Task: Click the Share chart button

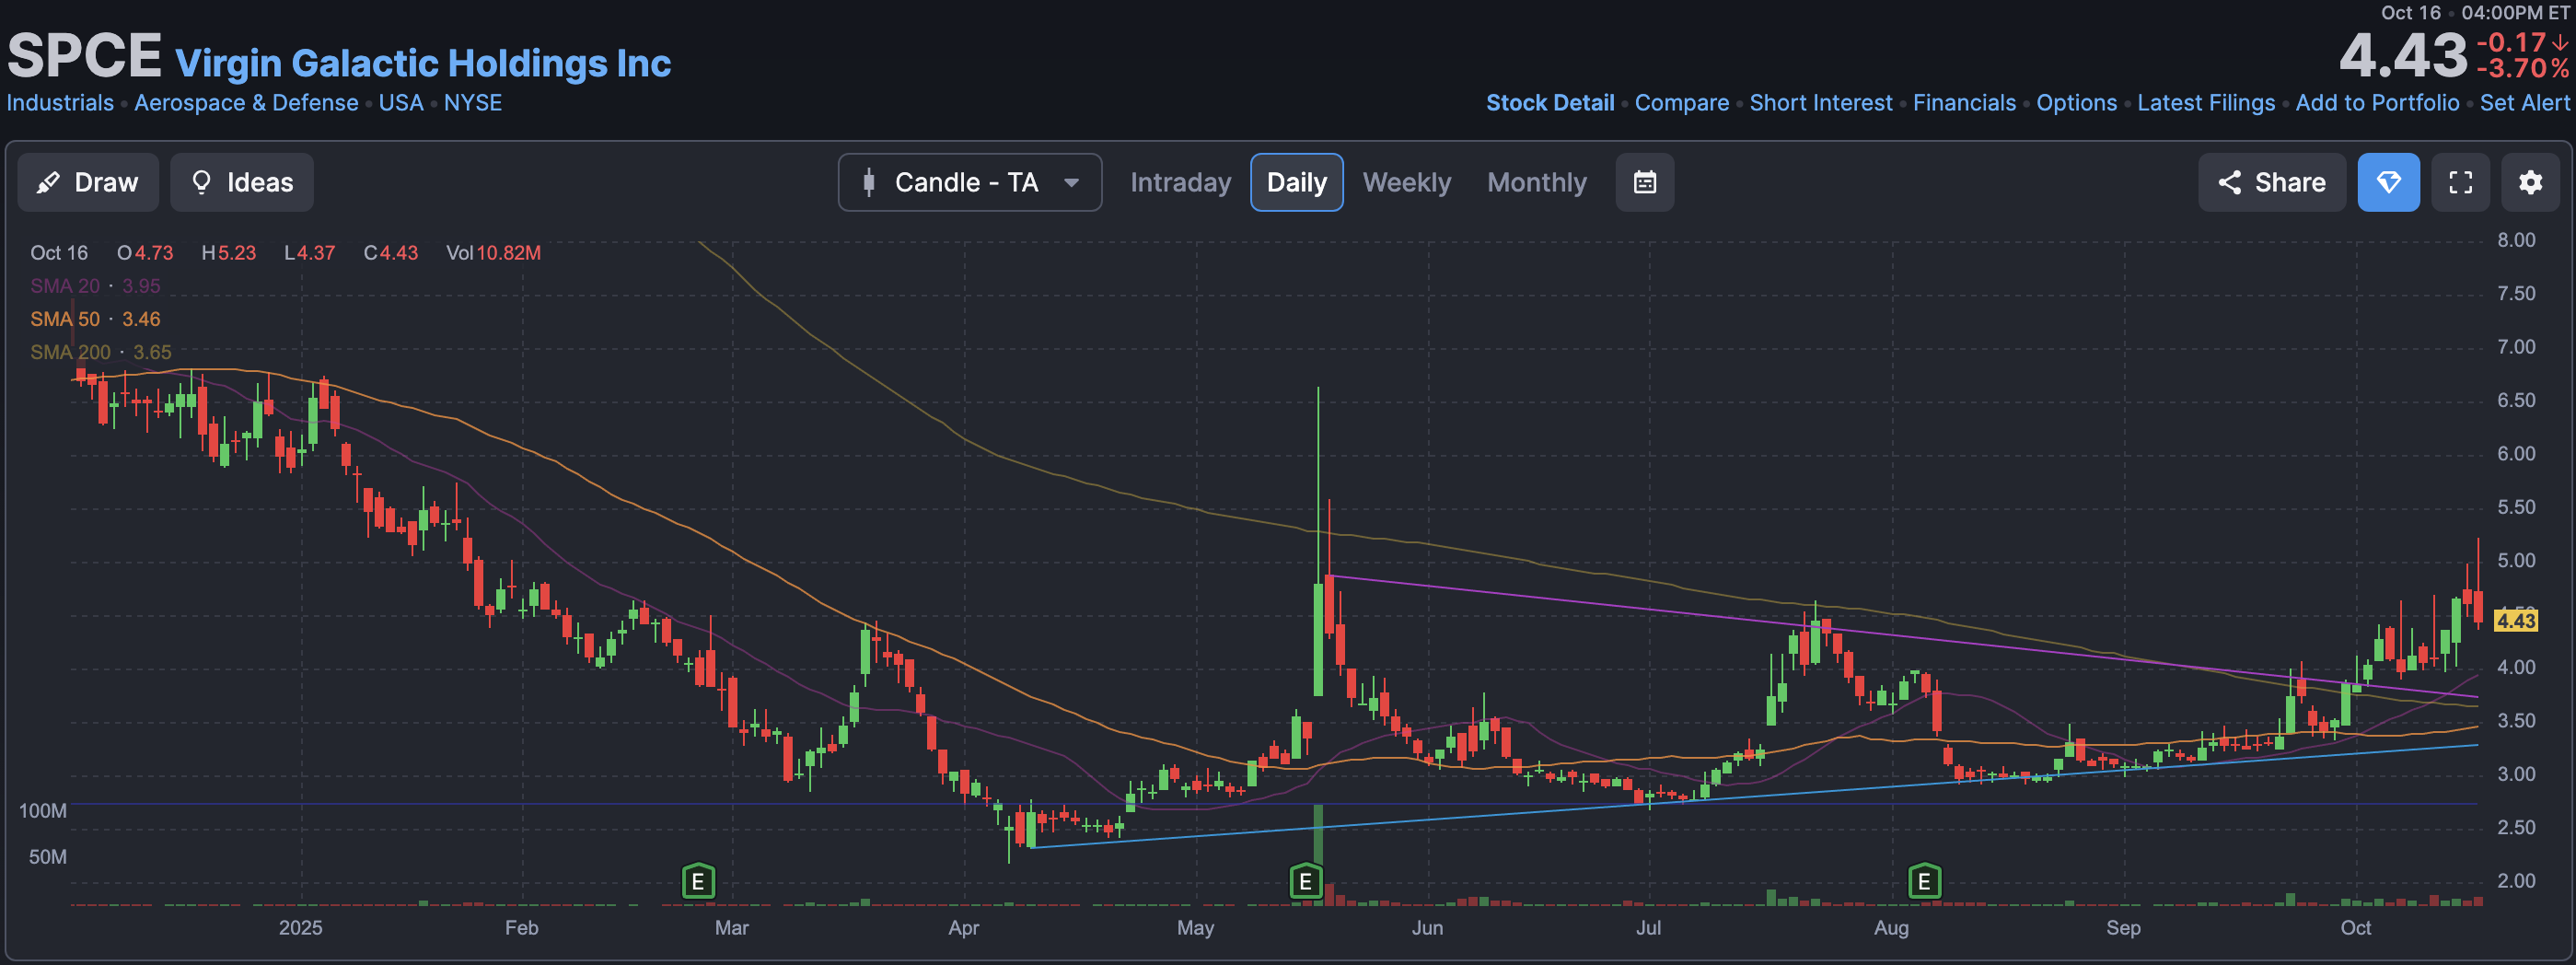Action: (x=2271, y=182)
